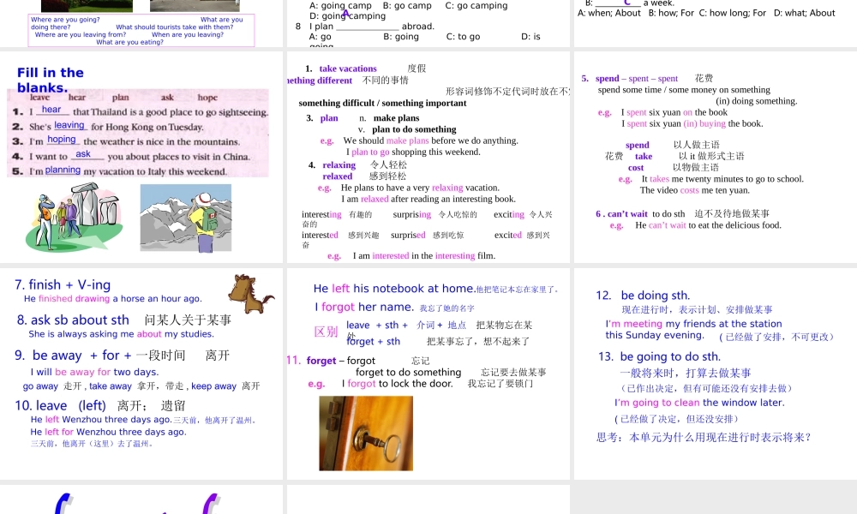Click 'I spent six yuan on the book' sentence
This screenshot has height=514, width=857.
point(674,112)
